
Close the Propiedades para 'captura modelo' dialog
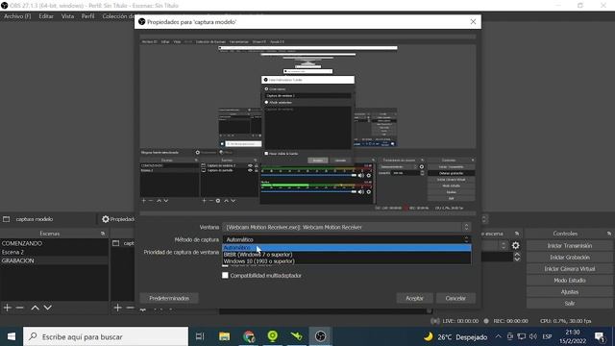tap(473, 22)
